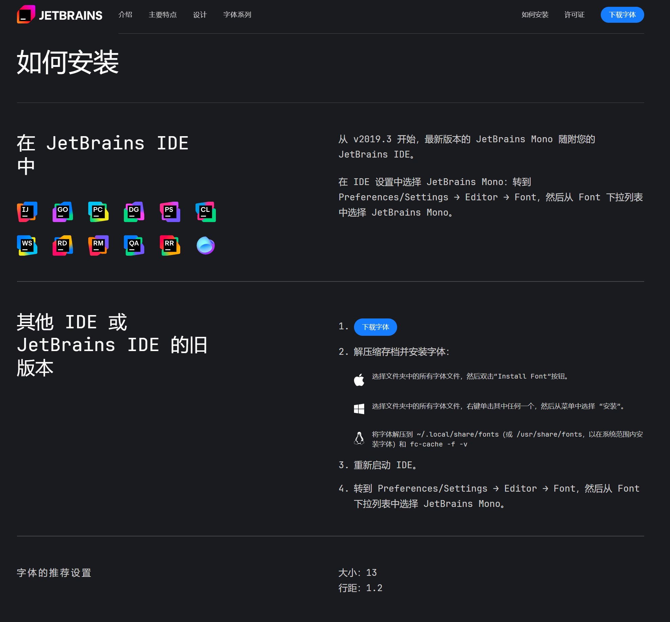Go to the 如何安装 nav item
The image size is (670, 622).
pos(535,15)
